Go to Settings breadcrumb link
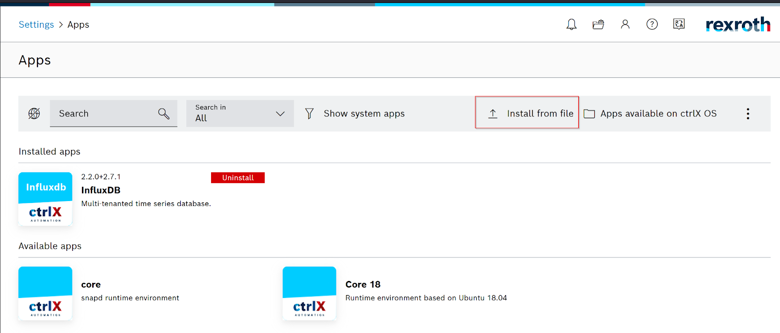 pyautogui.click(x=36, y=24)
